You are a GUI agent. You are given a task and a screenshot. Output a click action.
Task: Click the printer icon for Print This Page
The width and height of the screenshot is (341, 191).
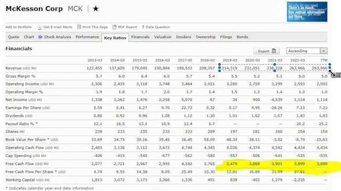coord(79,27)
